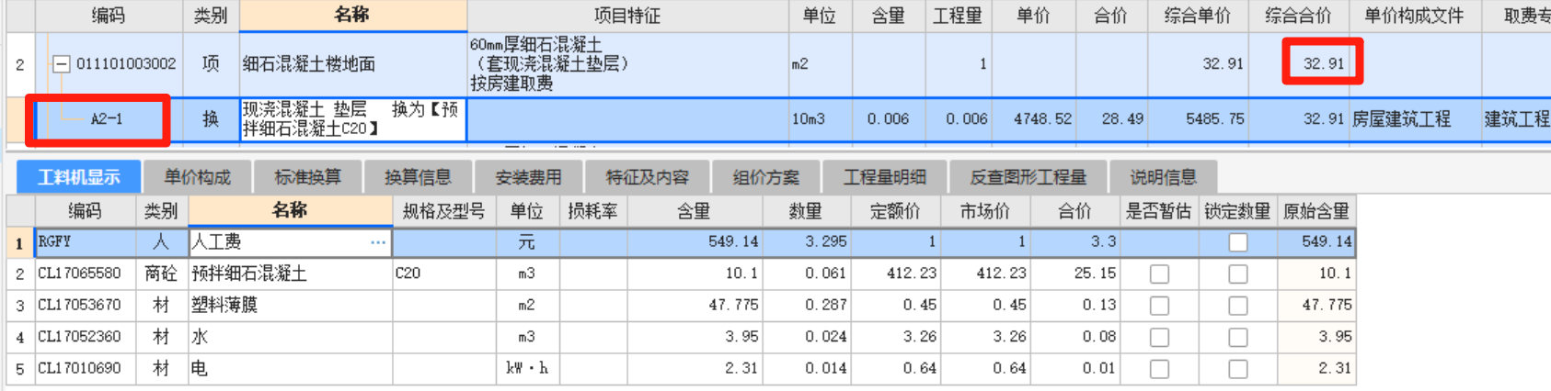This screenshot has height=391, width=1551.
Task: Tick 是否暂估 checkbox for 电 row
Action: point(1159,369)
